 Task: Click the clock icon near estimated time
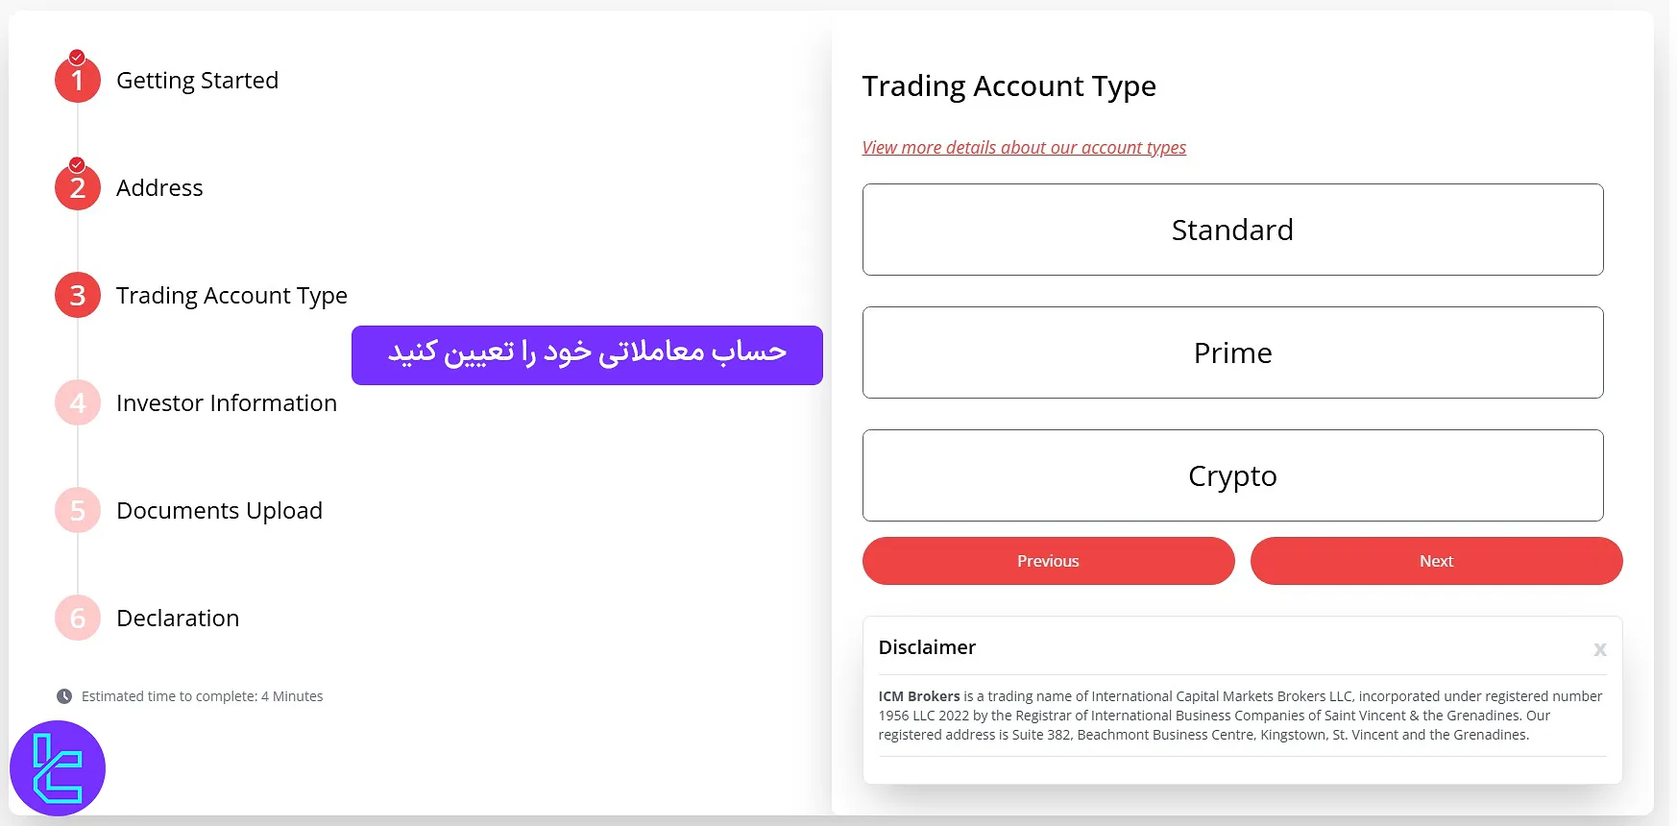(63, 695)
